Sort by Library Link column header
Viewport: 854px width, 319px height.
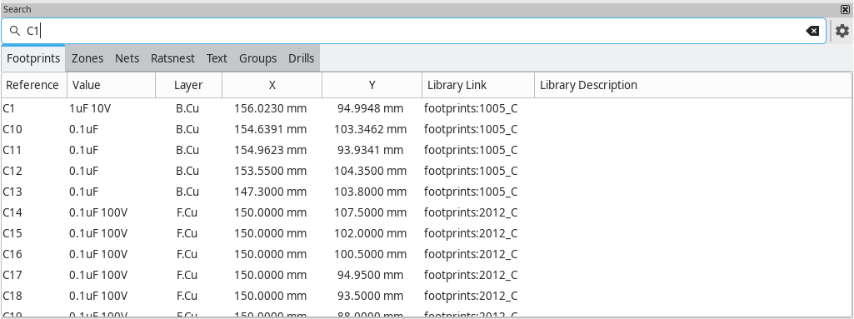click(x=478, y=85)
